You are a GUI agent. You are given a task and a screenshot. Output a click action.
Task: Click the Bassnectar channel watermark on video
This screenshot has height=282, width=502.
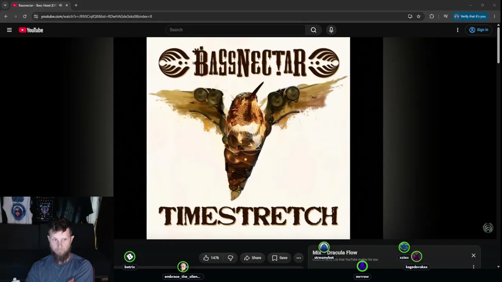point(488,228)
